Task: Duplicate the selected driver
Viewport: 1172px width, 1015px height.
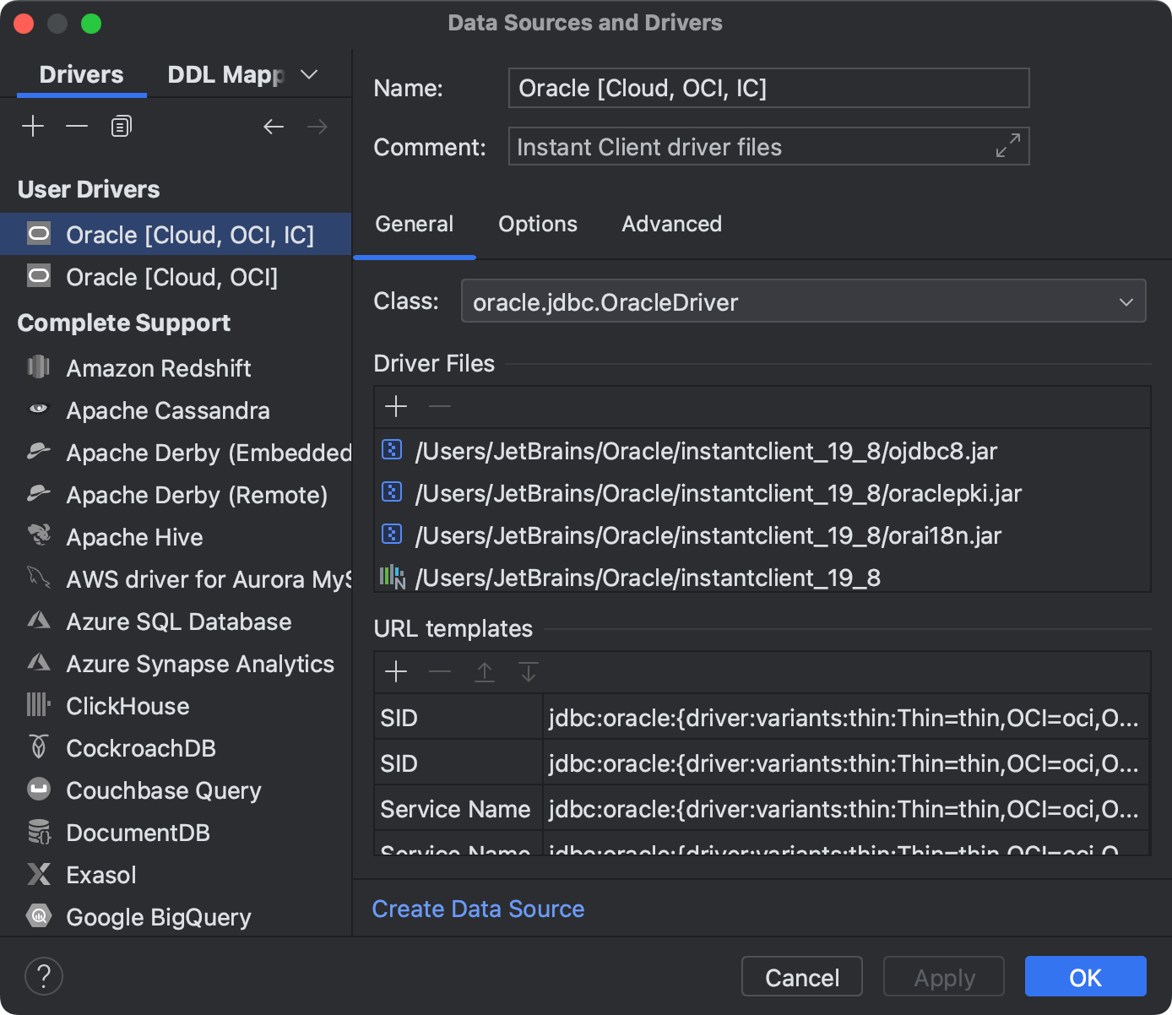Action: pos(120,125)
